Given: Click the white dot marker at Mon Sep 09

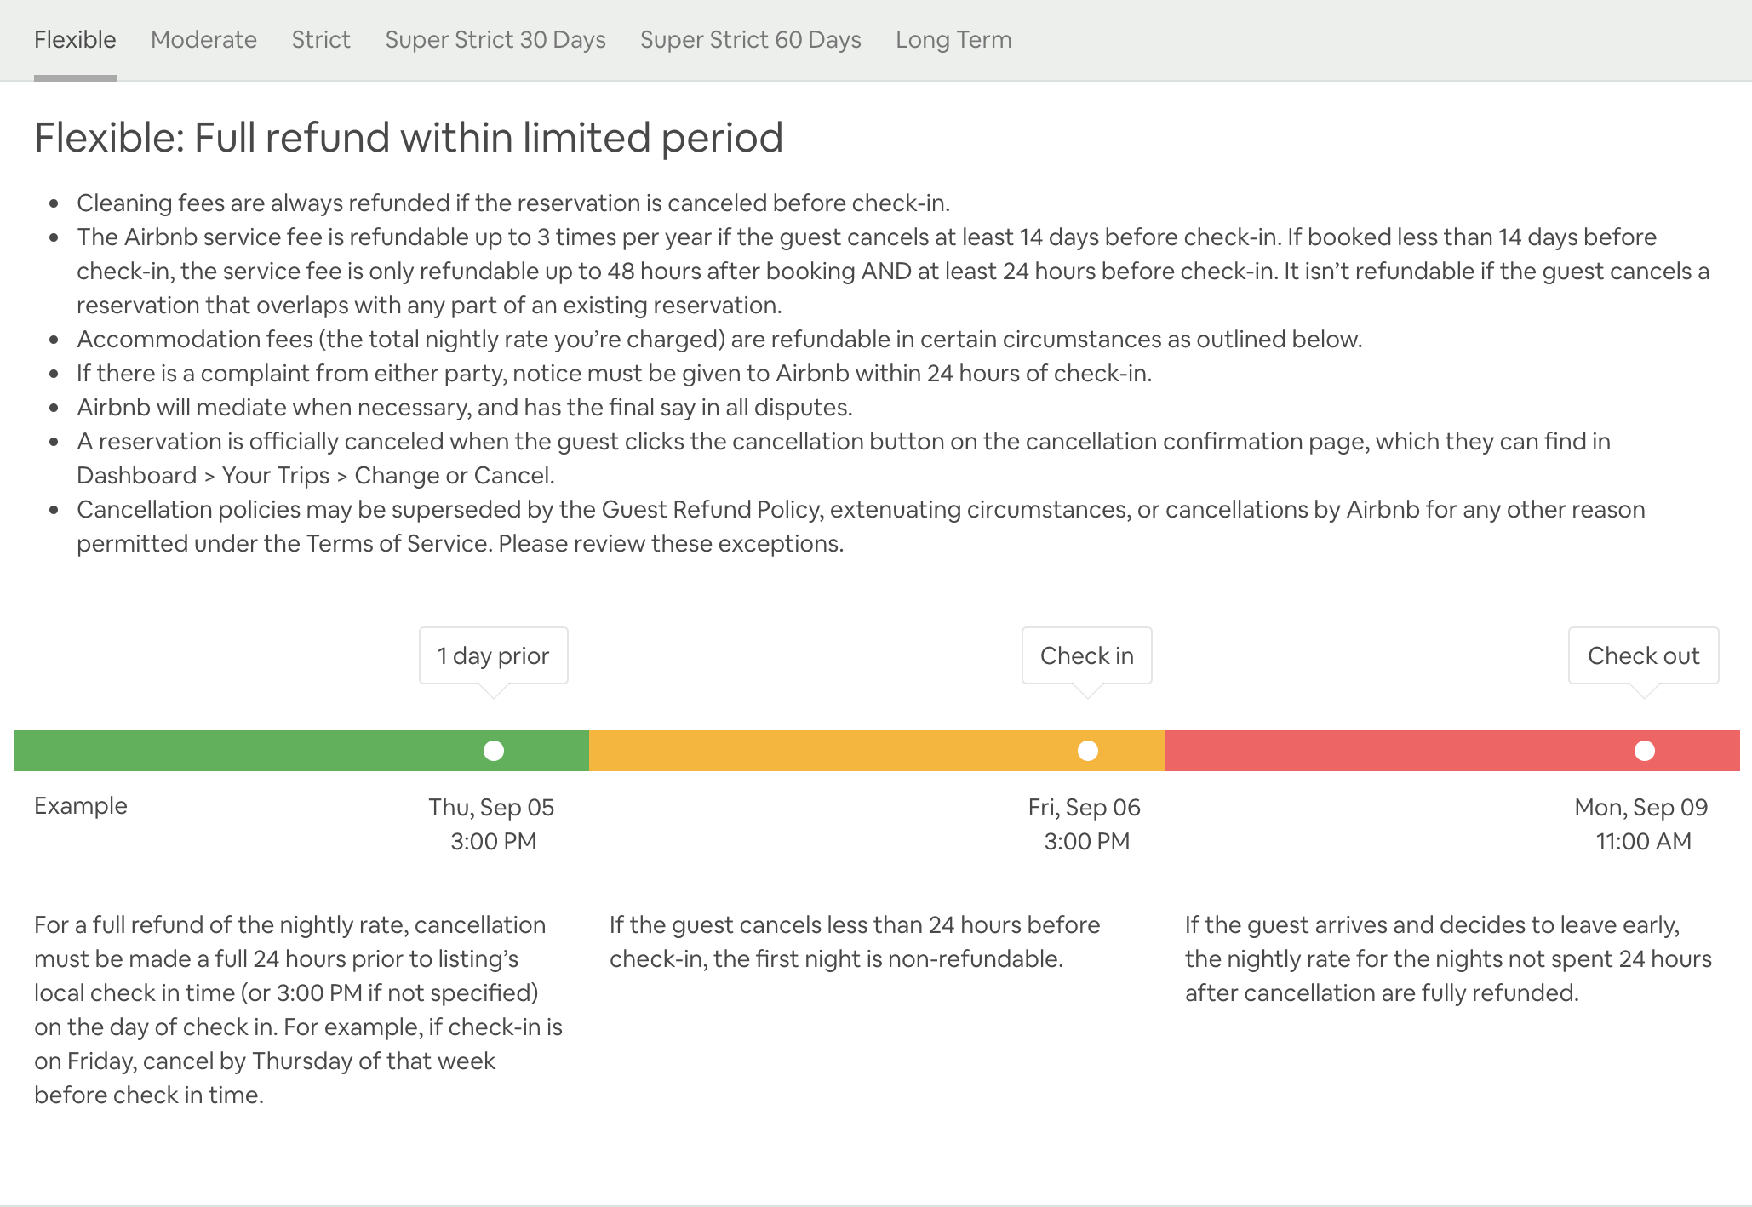Looking at the screenshot, I should tap(1640, 749).
